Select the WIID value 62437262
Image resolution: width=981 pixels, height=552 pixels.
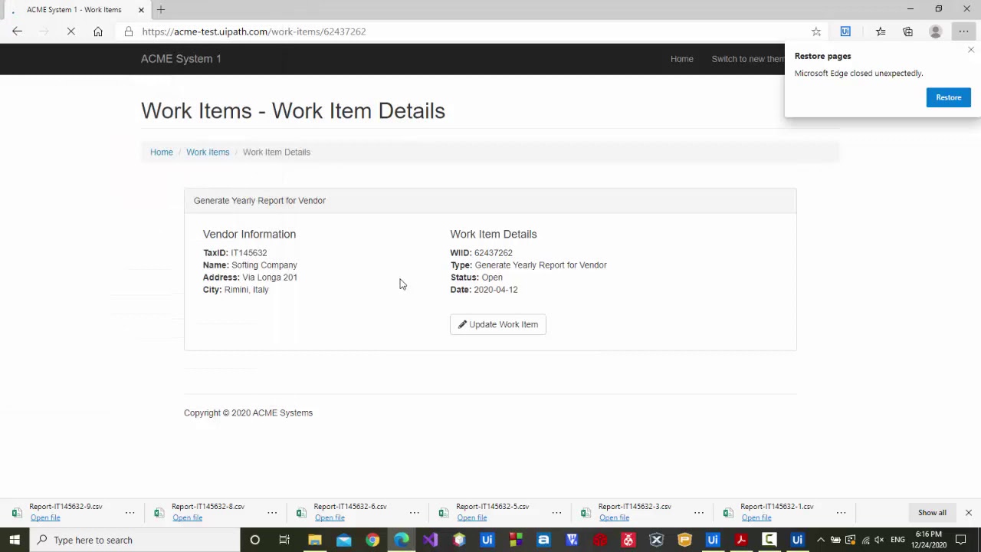click(x=494, y=253)
